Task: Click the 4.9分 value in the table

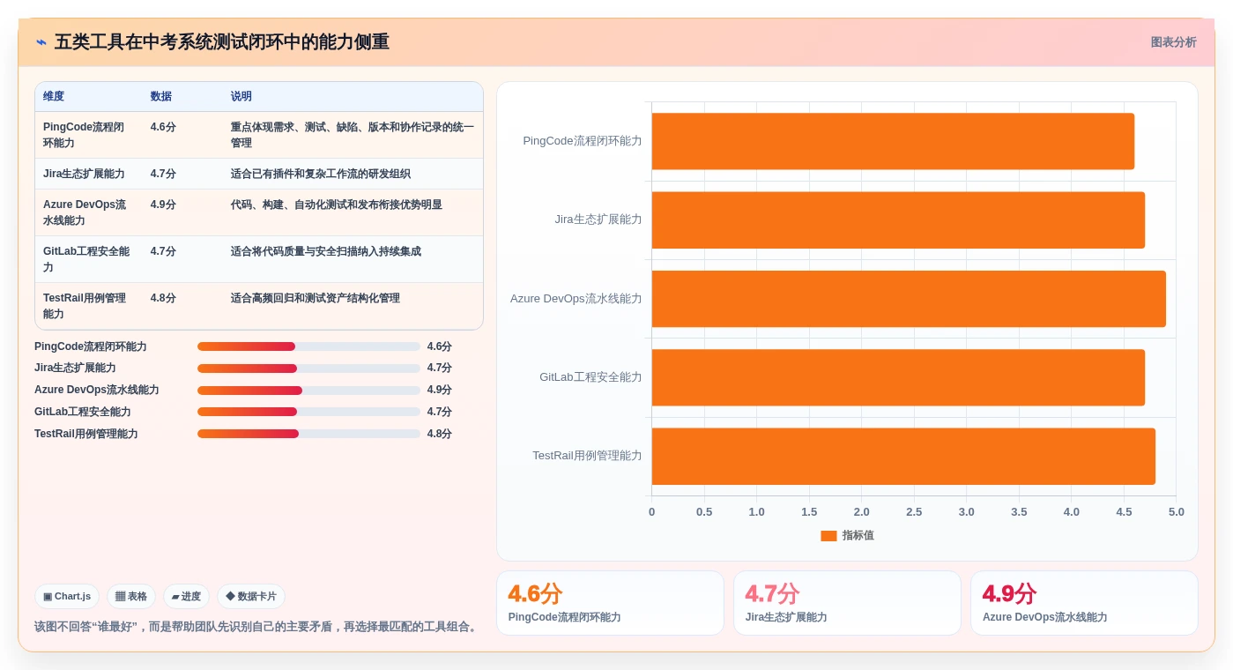Action: point(163,205)
